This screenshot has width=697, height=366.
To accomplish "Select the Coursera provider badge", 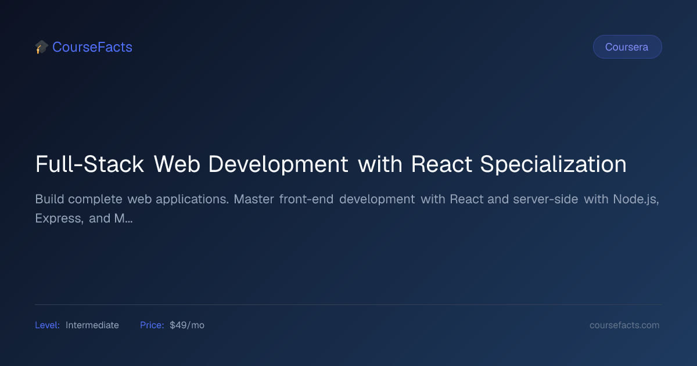I will point(627,47).
